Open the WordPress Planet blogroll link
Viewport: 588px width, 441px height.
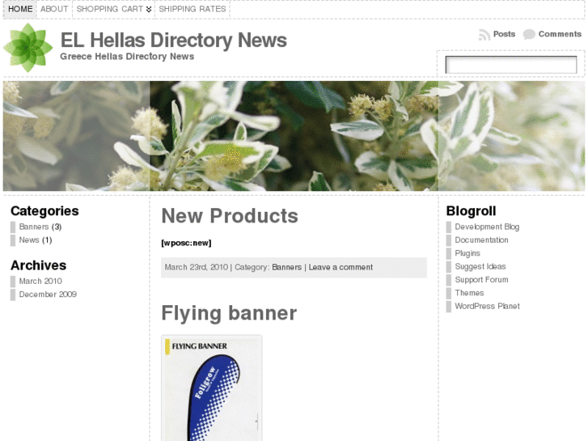click(x=487, y=306)
